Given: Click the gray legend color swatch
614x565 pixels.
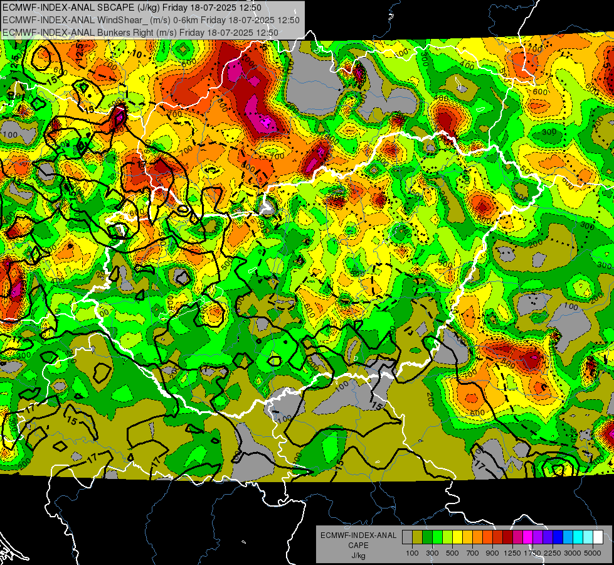Looking at the screenshot, I should pos(407,537).
